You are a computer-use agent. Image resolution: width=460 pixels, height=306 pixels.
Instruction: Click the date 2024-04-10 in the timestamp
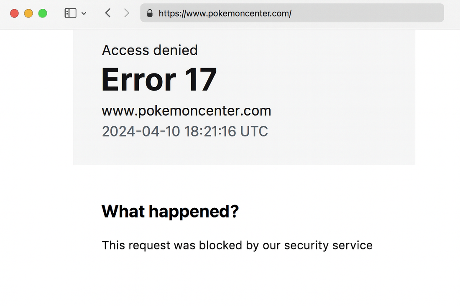[141, 132]
